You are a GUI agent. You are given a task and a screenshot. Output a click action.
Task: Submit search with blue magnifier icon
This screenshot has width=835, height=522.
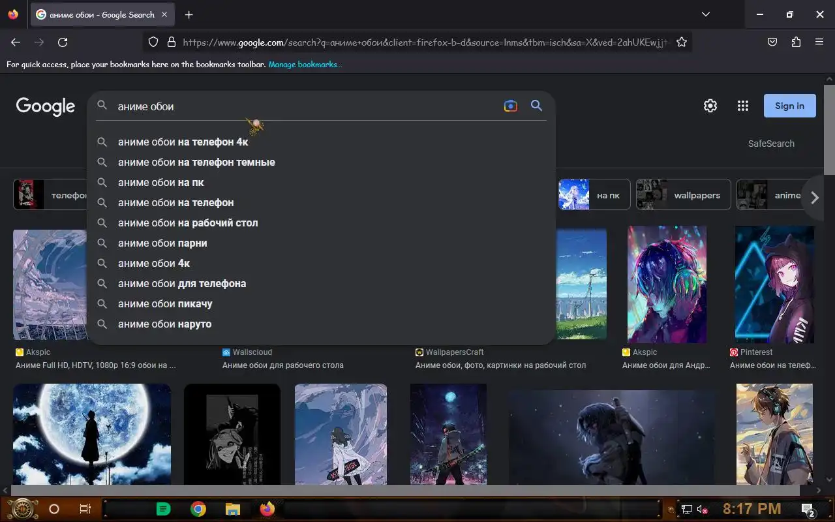(x=536, y=106)
